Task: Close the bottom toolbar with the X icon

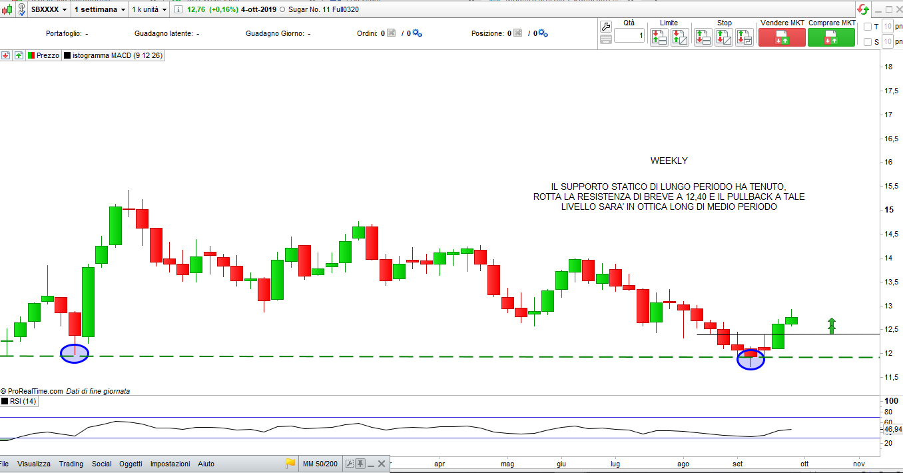Action: (382, 464)
